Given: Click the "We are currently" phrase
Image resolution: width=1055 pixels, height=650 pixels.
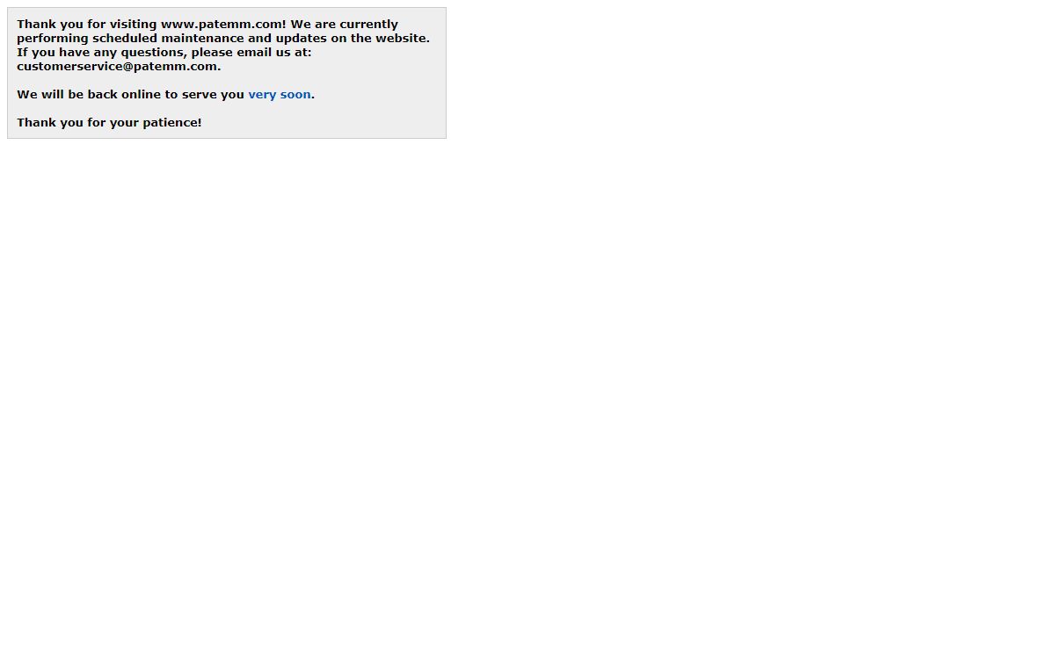Looking at the screenshot, I should (345, 25).
